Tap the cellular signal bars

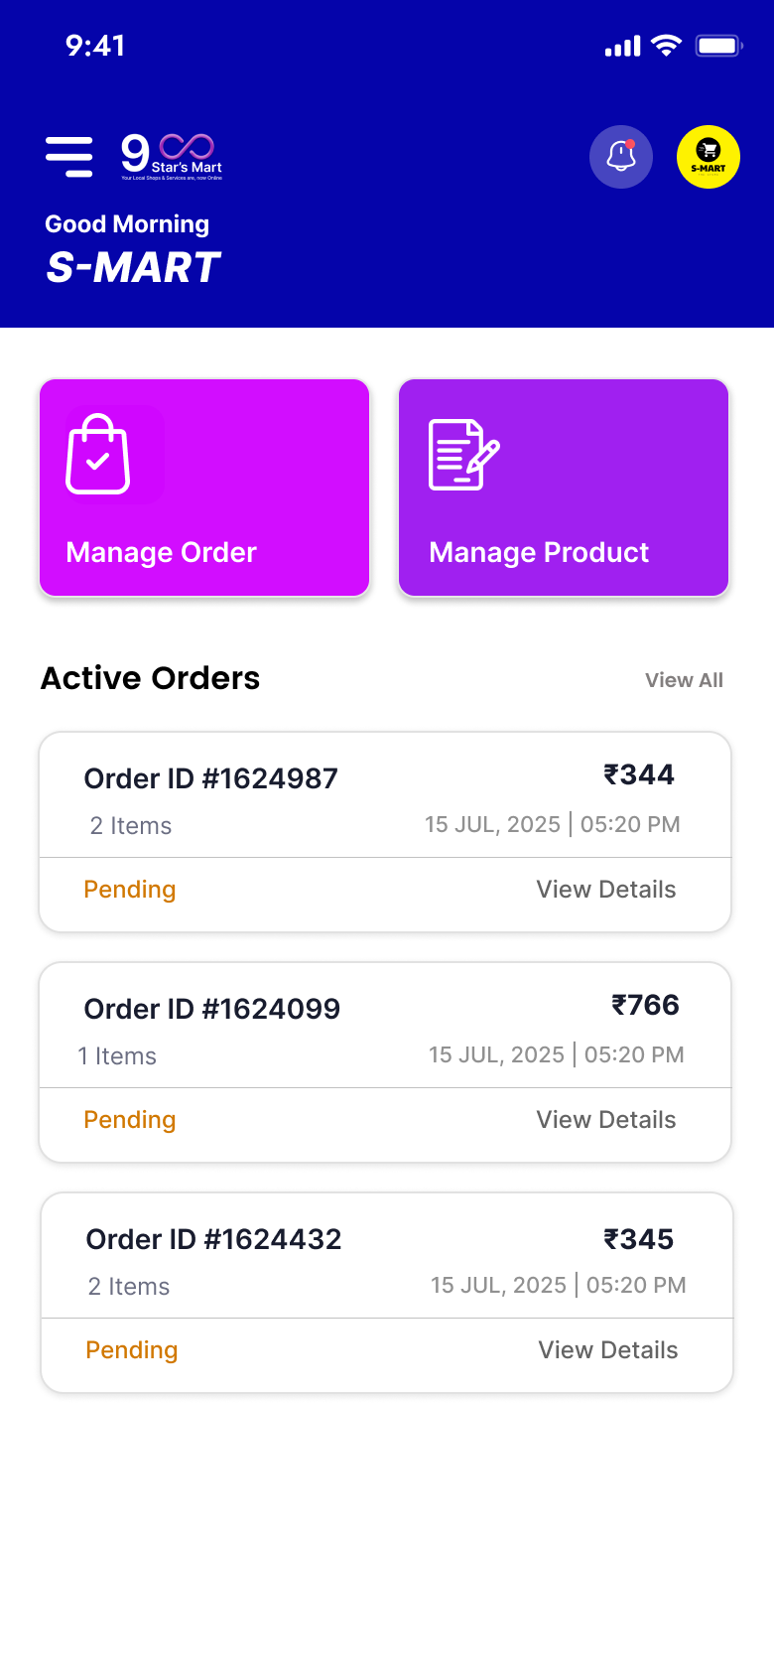623,47
